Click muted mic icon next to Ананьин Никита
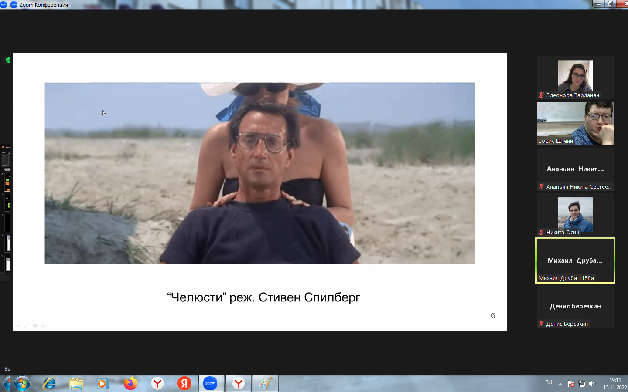Screen dimensions: 628x392 coord(541,186)
